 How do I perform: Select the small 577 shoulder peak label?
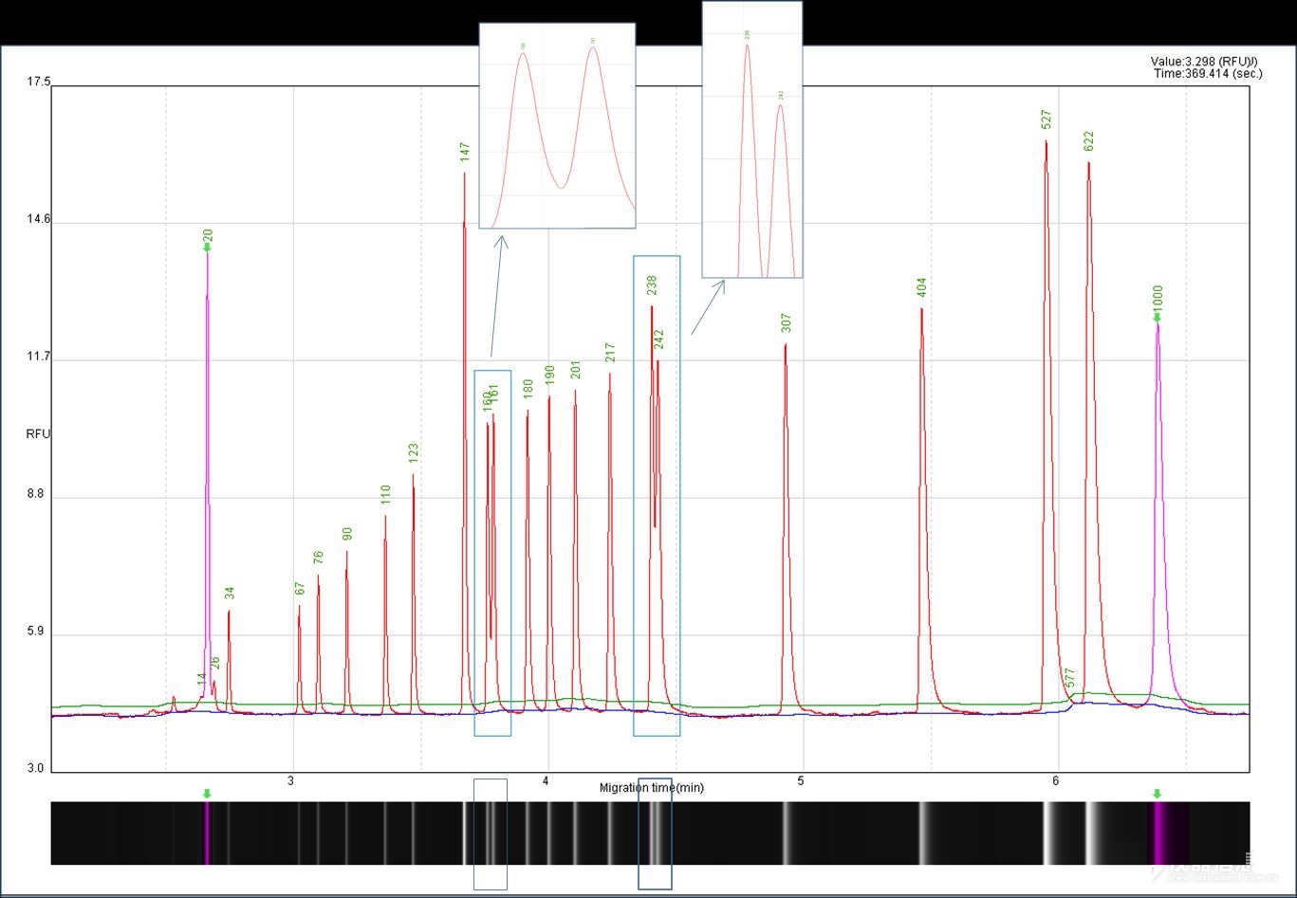pyautogui.click(x=1069, y=677)
